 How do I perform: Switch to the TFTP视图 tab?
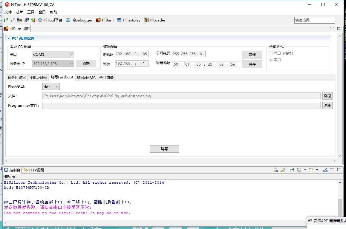click(33, 170)
